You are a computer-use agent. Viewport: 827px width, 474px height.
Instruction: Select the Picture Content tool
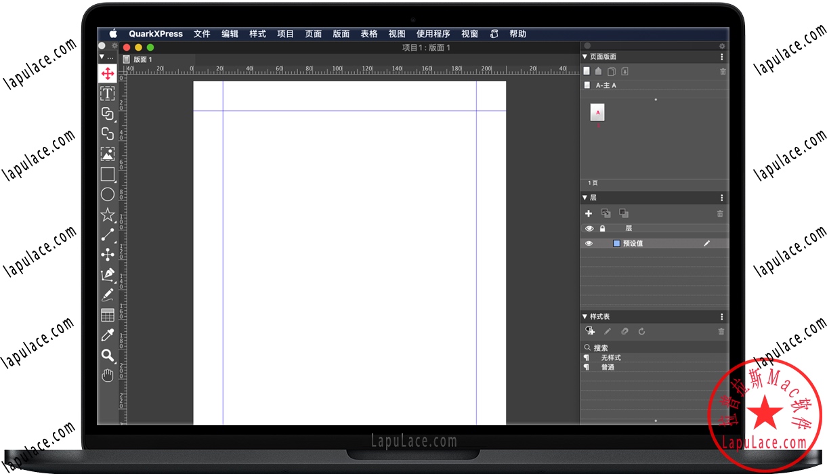click(107, 154)
